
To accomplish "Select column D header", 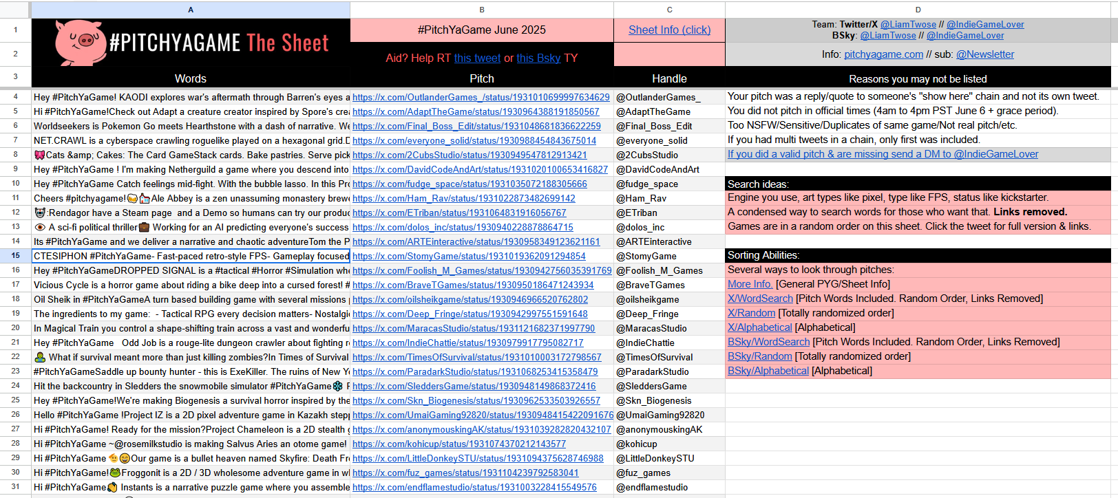I will 918,10.
